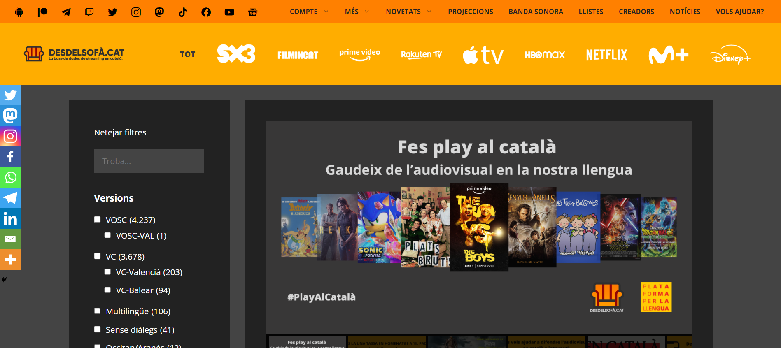The height and width of the screenshot is (348, 781).
Task: Check the Multilingüe (106) filter
Action: click(97, 311)
